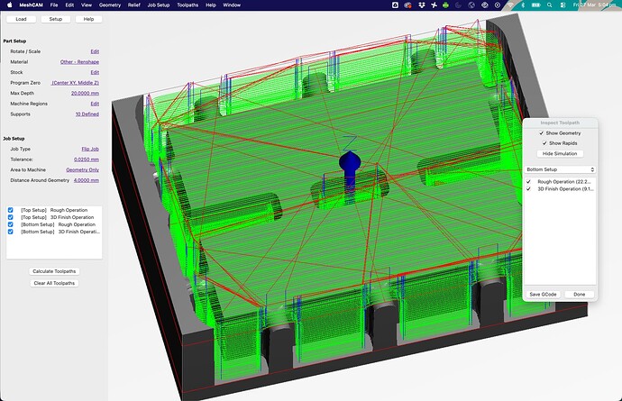Click the Setup button

click(56, 19)
